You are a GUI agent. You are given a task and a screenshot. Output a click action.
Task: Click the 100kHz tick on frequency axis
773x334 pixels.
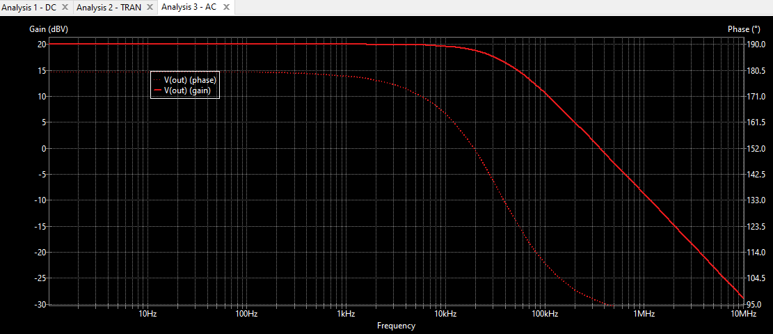(544, 314)
